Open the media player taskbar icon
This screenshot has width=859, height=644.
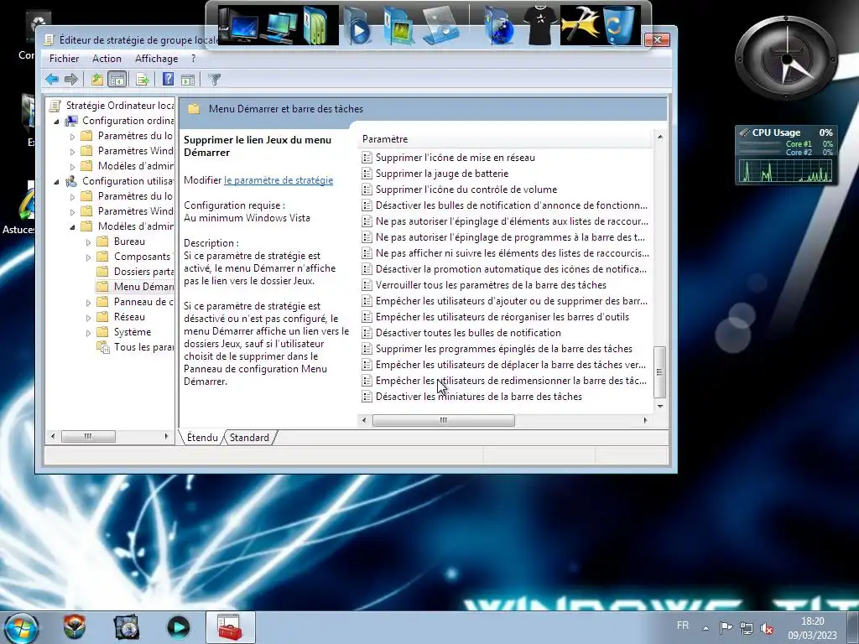[x=178, y=627]
